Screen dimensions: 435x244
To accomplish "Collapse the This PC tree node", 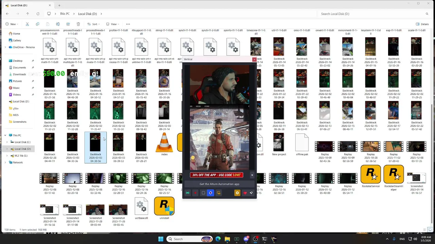I will [5, 135].
